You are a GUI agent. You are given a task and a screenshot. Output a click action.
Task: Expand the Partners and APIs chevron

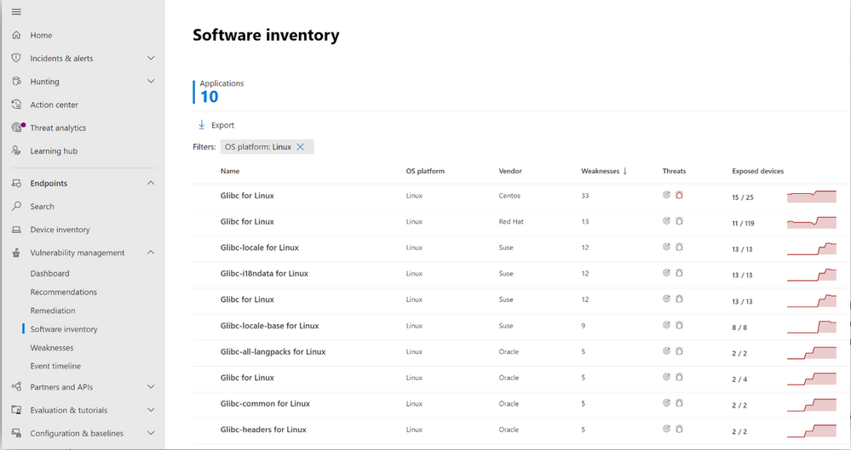[151, 387]
